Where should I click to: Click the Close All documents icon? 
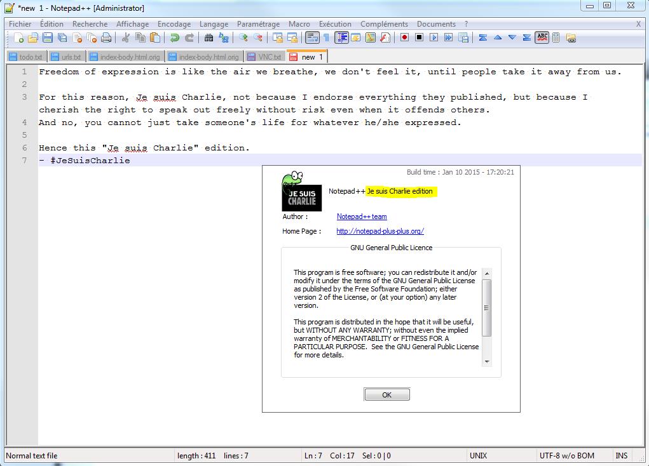[92, 38]
